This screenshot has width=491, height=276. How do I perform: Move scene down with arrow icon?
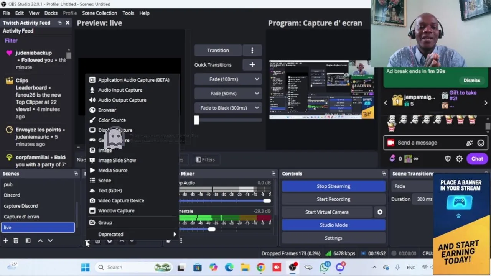click(50, 241)
